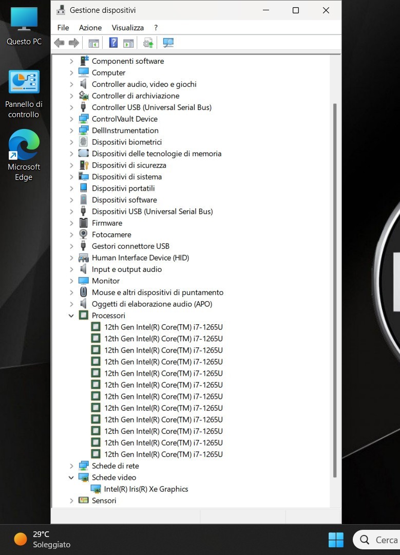Expand the Sensori node
This screenshot has height=555, width=400.
point(71,501)
